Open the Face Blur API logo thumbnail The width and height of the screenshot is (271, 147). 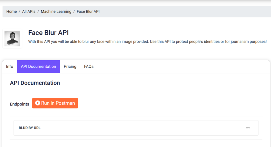pyautogui.click(x=12, y=39)
